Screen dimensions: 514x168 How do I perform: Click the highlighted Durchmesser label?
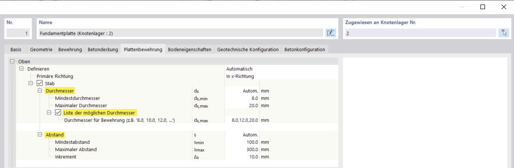pos(60,91)
